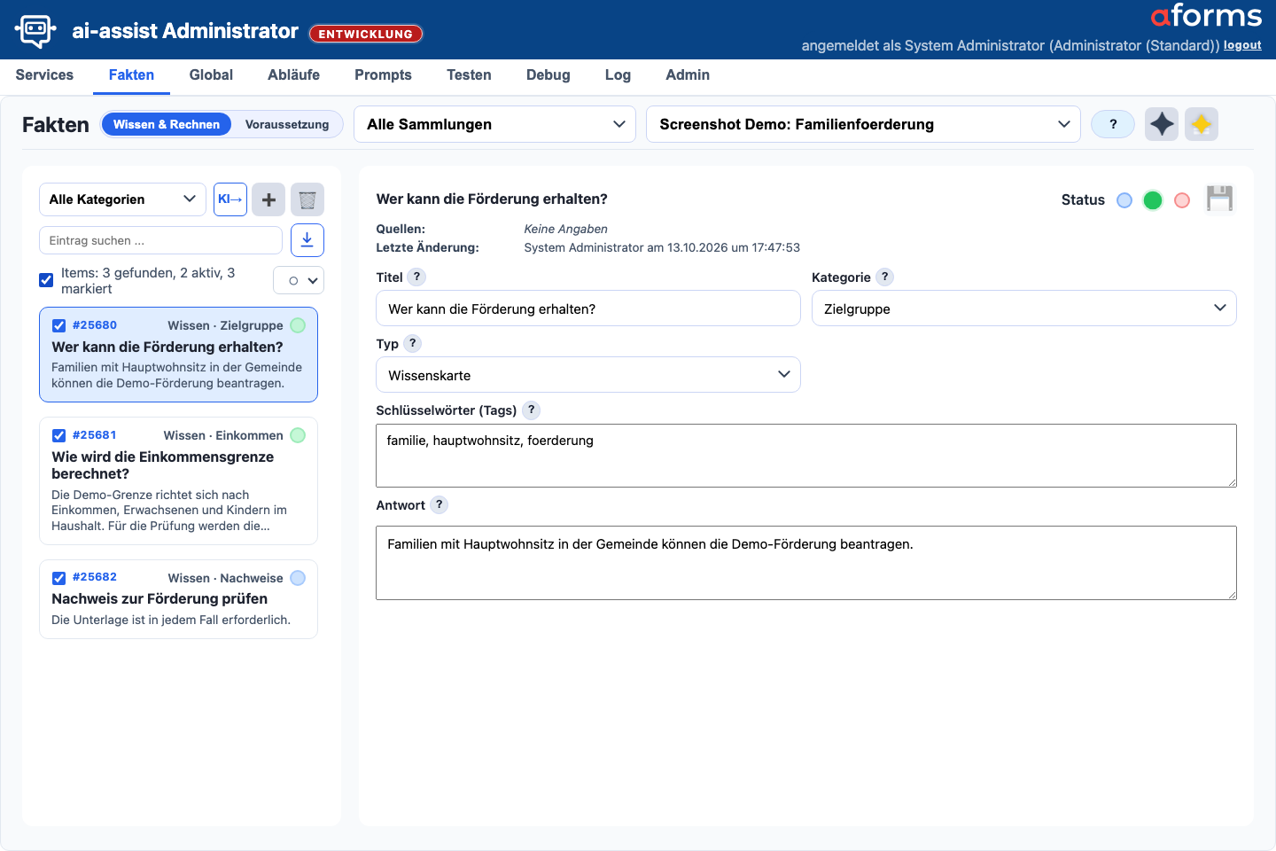Save the entry with floppy disk icon
Screen dimensions: 1276x851
click(1220, 199)
